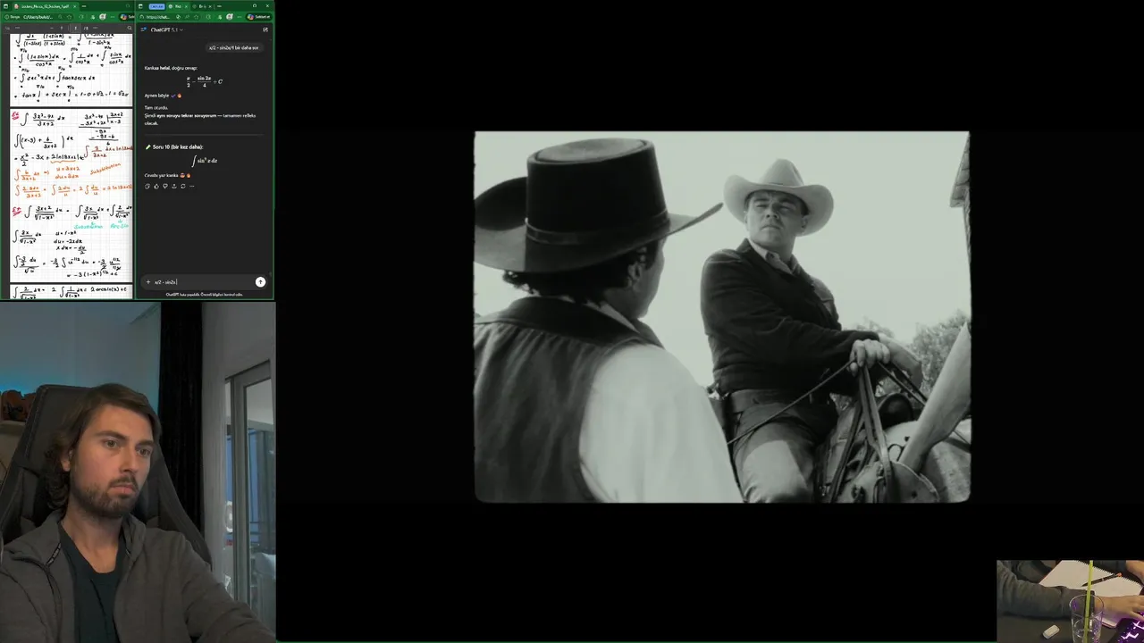Select the highlighted pinned tab in right browser

[156, 6]
